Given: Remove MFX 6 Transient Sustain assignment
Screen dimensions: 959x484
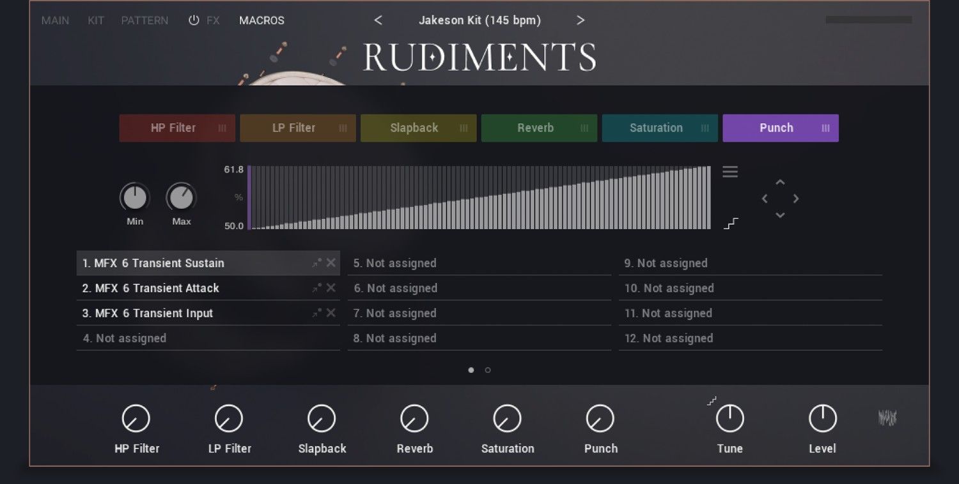Looking at the screenshot, I should (x=331, y=262).
